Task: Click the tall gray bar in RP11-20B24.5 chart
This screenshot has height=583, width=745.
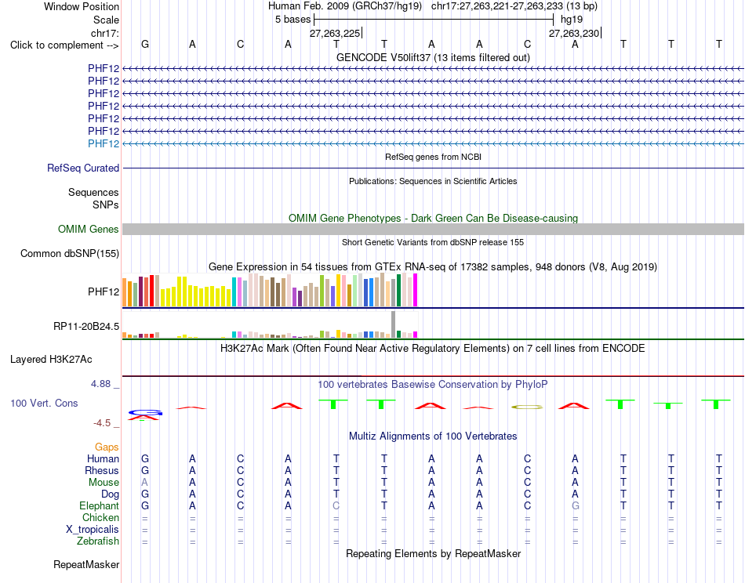Action: coord(394,324)
